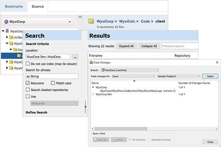Click the Location field WysiCorp Dev::WysiCorp
This screenshot has height=147, width=221.
pos(48,57)
